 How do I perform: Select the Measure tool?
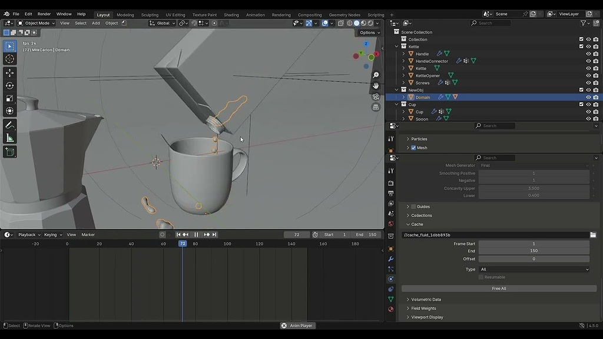(x=9, y=138)
